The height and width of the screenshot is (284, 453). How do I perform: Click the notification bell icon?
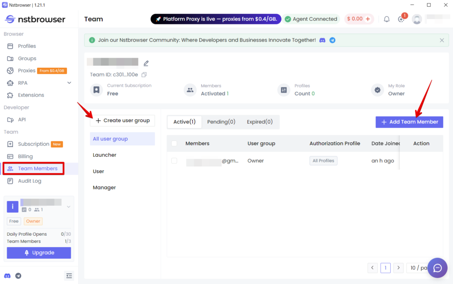[x=387, y=19]
